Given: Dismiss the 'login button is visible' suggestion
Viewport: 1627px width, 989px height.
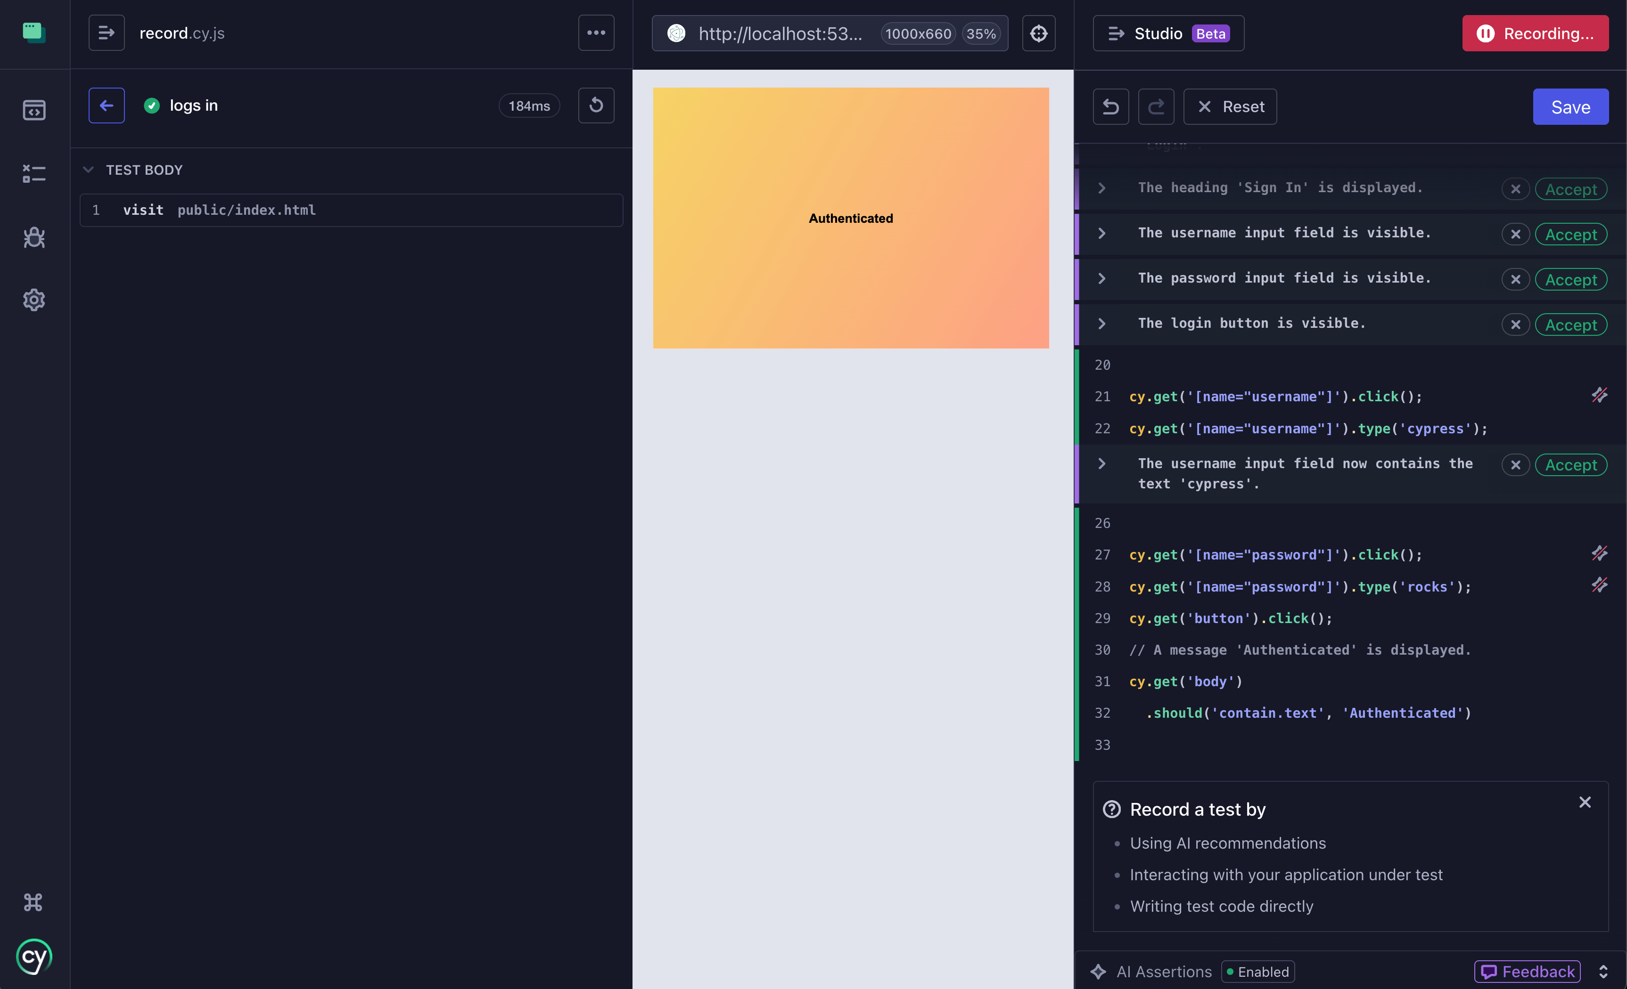Looking at the screenshot, I should [1515, 324].
